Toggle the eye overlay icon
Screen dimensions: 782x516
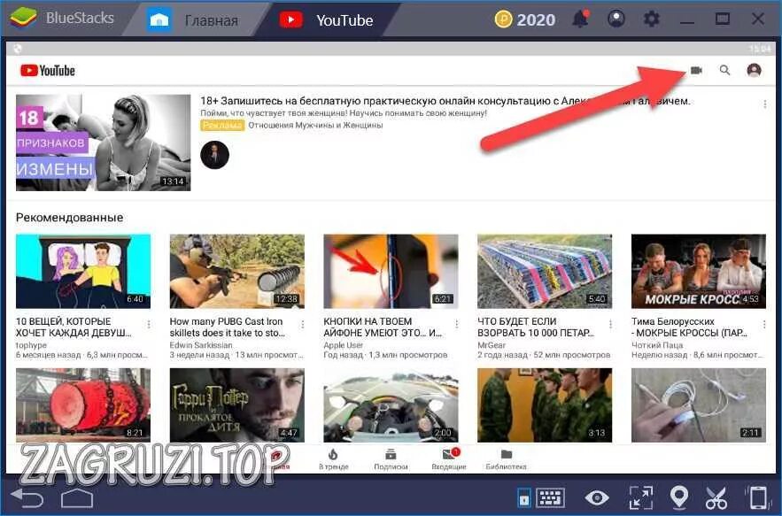tap(597, 497)
